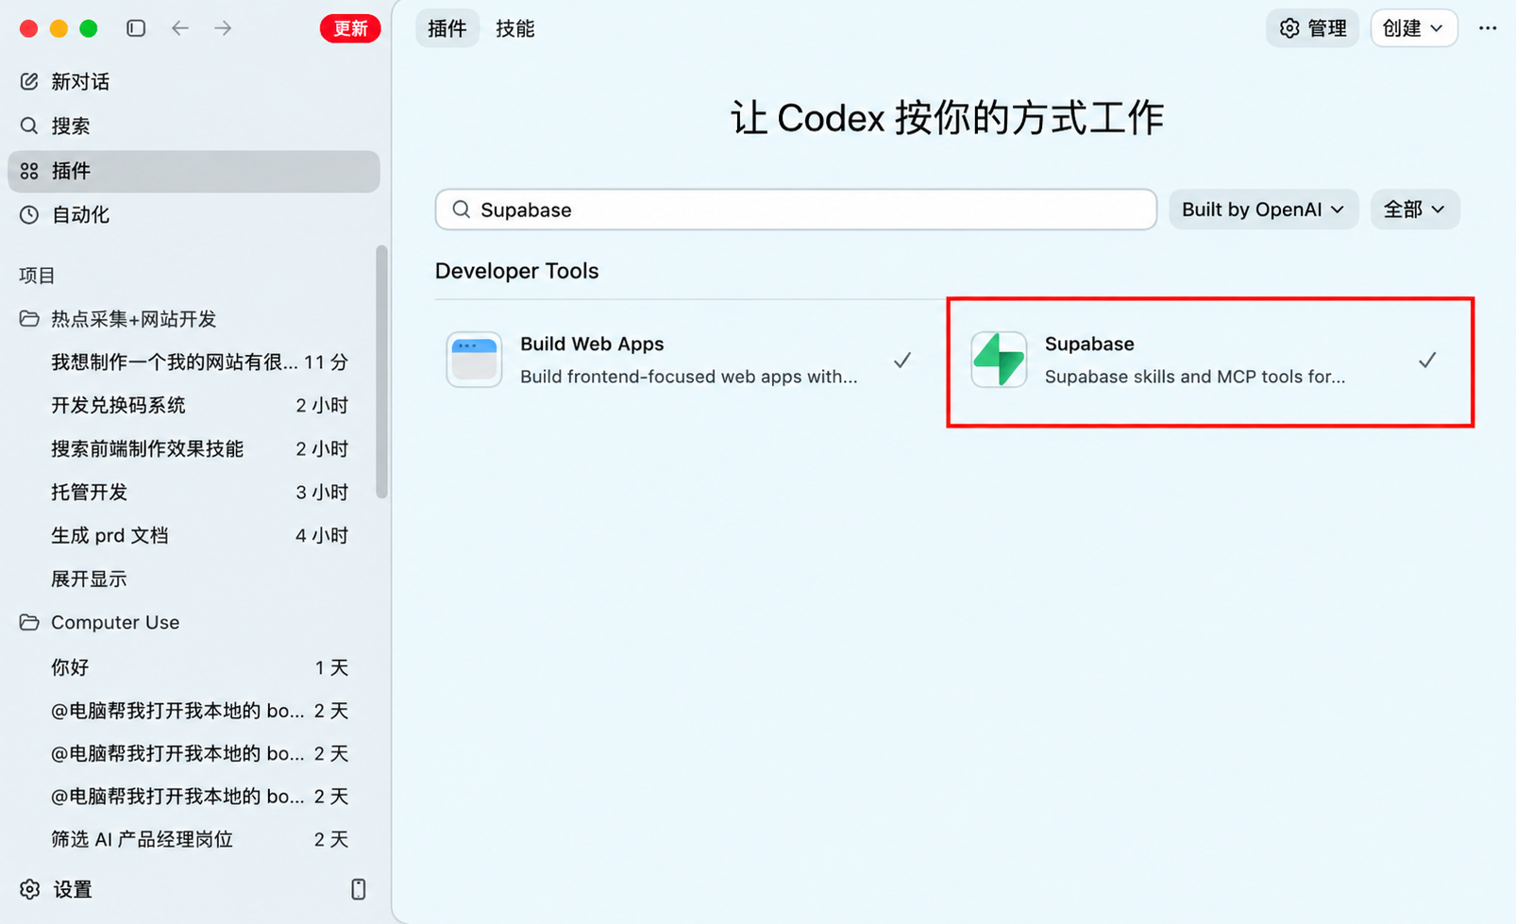
Task: Click the macOS yellow minimize button
Action: pos(59,28)
